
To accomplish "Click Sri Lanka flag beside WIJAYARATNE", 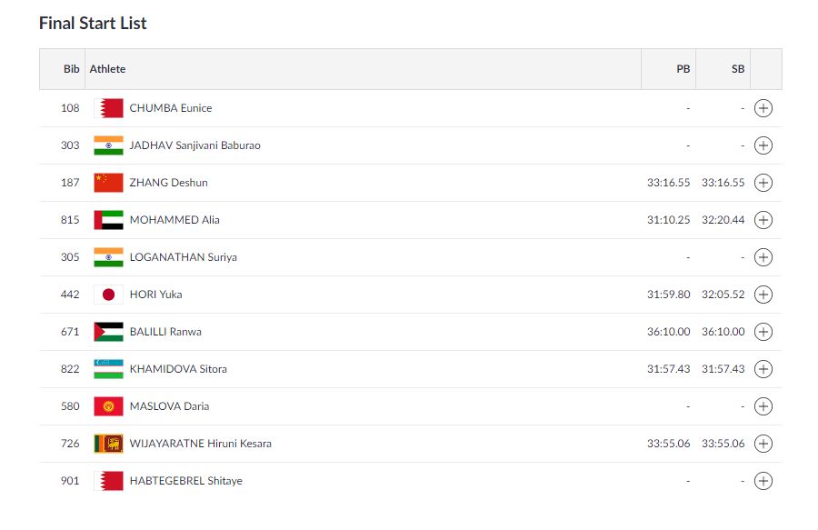I will pyautogui.click(x=108, y=444).
